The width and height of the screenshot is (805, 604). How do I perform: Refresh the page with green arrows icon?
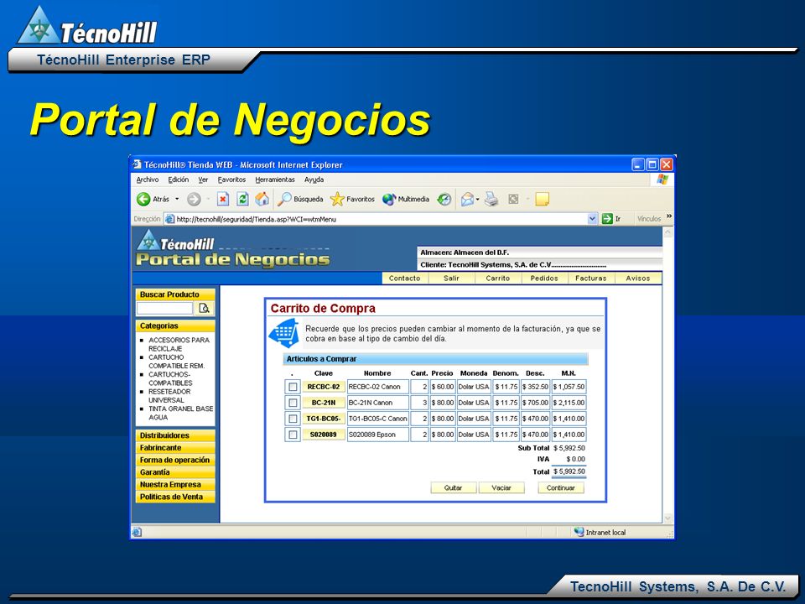tap(242, 200)
